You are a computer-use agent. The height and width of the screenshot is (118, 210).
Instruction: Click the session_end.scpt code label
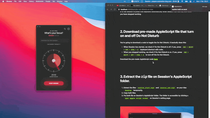[x=167, y=88]
